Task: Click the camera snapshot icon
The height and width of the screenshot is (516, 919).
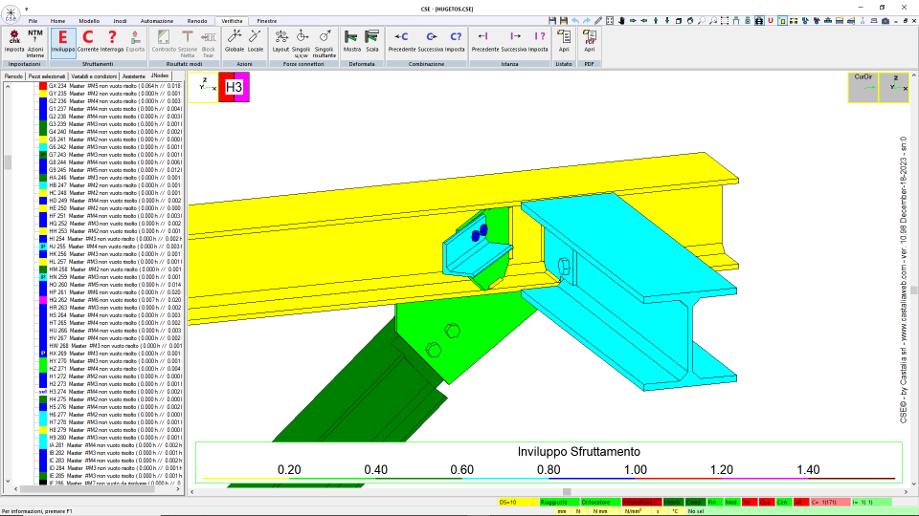Action: tap(885, 20)
